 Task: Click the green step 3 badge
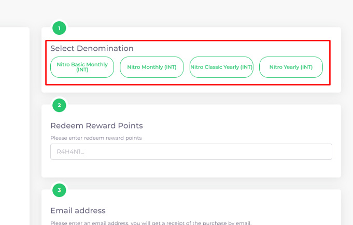click(59, 190)
